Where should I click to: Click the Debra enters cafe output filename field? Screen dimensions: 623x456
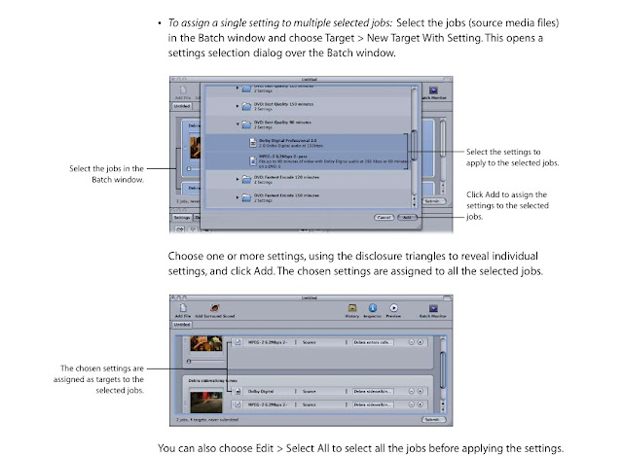373,342
